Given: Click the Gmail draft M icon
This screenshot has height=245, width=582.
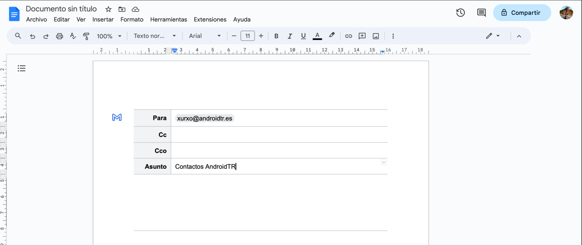Looking at the screenshot, I should [x=117, y=117].
